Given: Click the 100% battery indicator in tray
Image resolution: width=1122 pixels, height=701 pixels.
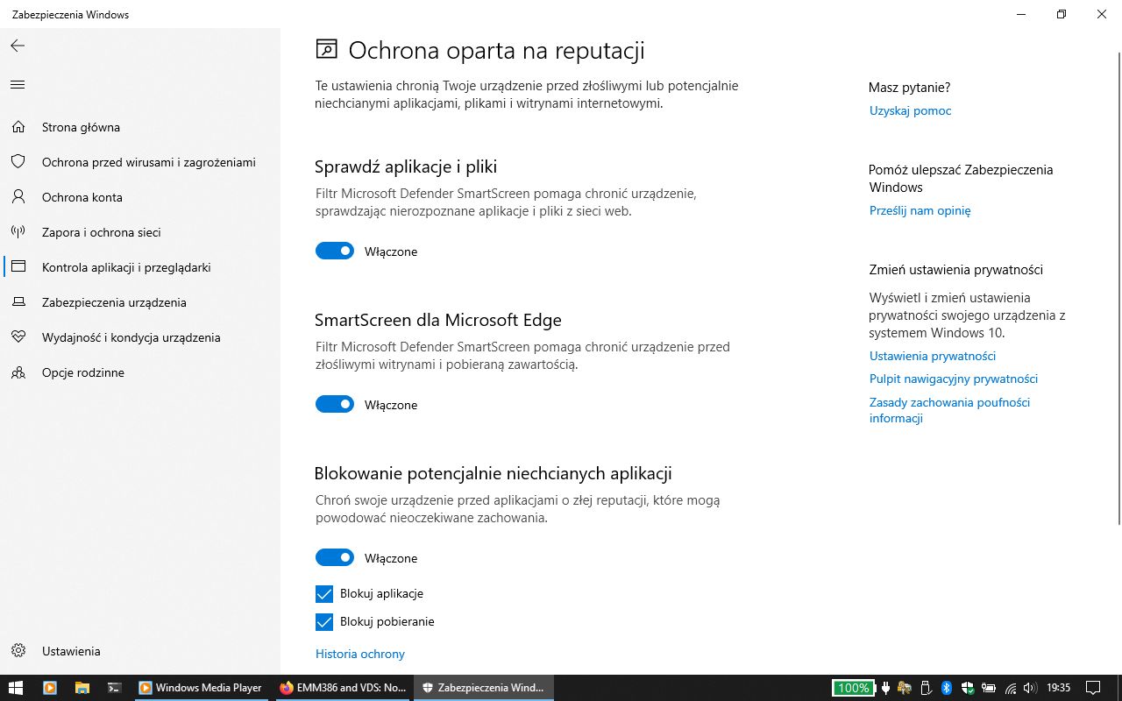Looking at the screenshot, I should (853, 688).
